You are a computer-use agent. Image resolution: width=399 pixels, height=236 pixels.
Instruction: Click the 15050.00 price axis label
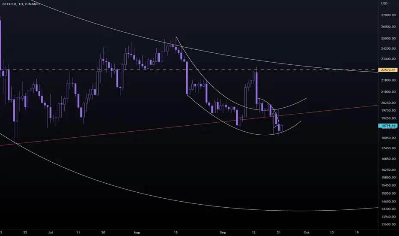coord(388,193)
